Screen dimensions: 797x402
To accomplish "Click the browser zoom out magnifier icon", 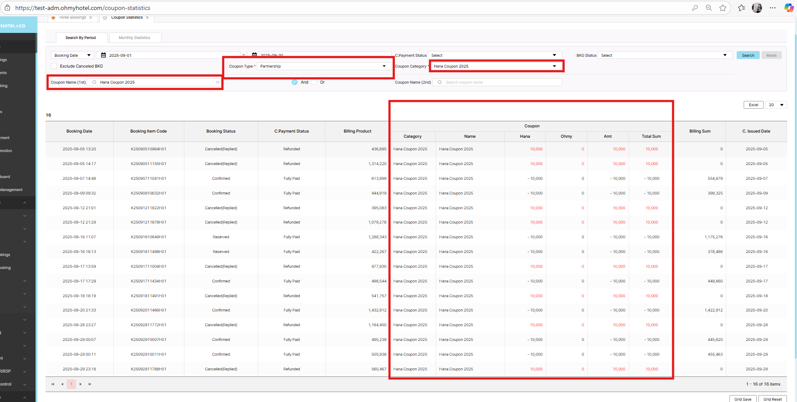I will pyautogui.click(x=708, y=8).
